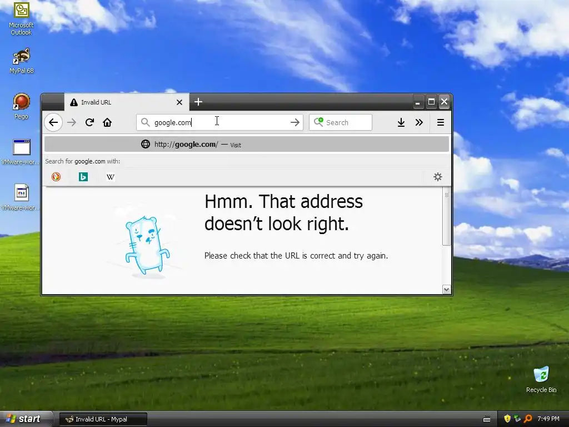
Task: Select the Pego desktop shortcut
Action: click(22, 106)
